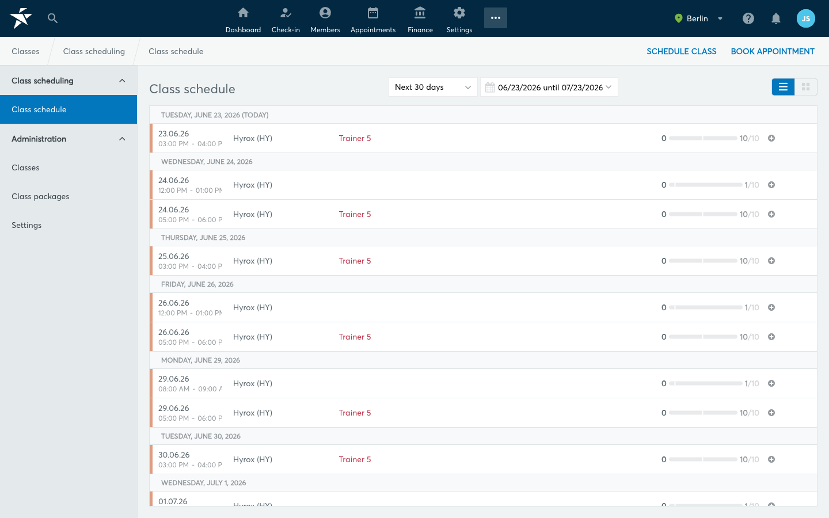The width and height of the screenshot is (829, 518).
Task: Click the Class schedule breadcrumb
Action: click(176, 51)
